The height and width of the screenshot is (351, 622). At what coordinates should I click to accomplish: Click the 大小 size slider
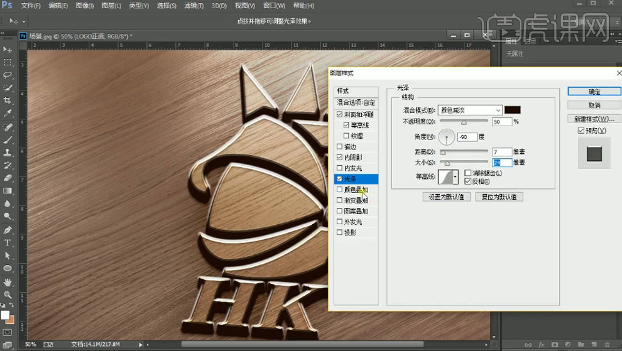click(464, 162)
